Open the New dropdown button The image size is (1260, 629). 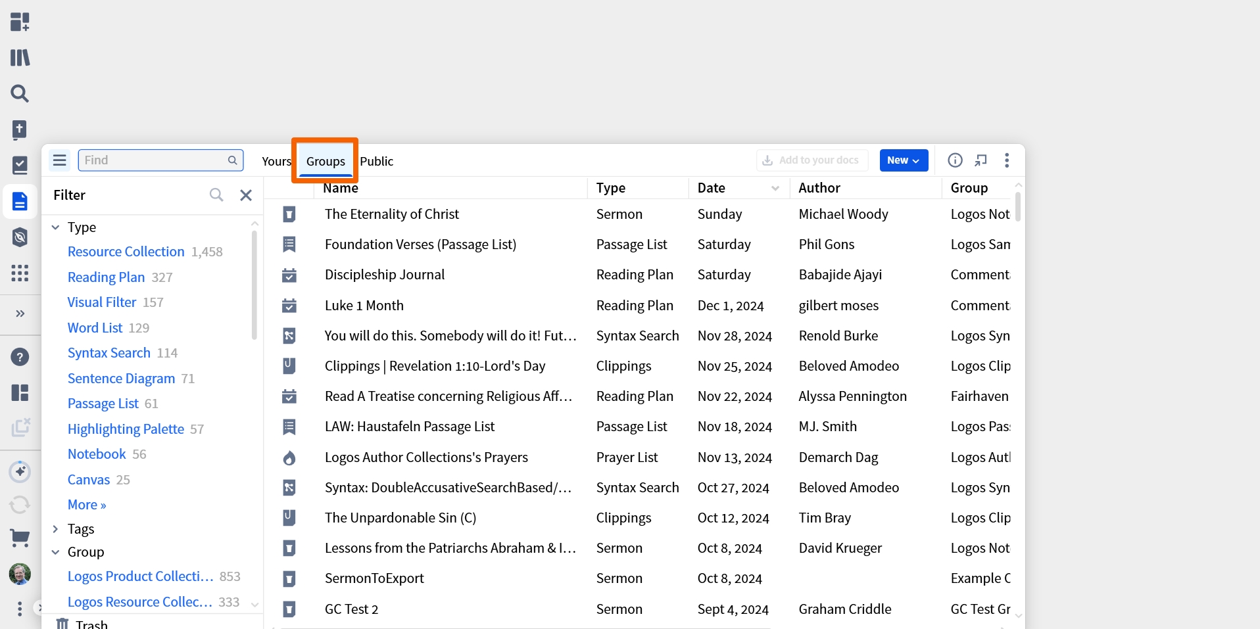click(x=904, y=160)
